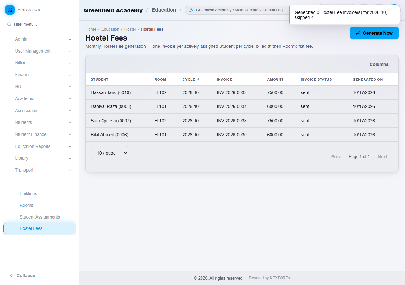Image resolution: width=405 pixels, height=285 pixels.
Task: Click invoice number INV-2026-0030
Action: pyautogui.click(x=232, y=135)
